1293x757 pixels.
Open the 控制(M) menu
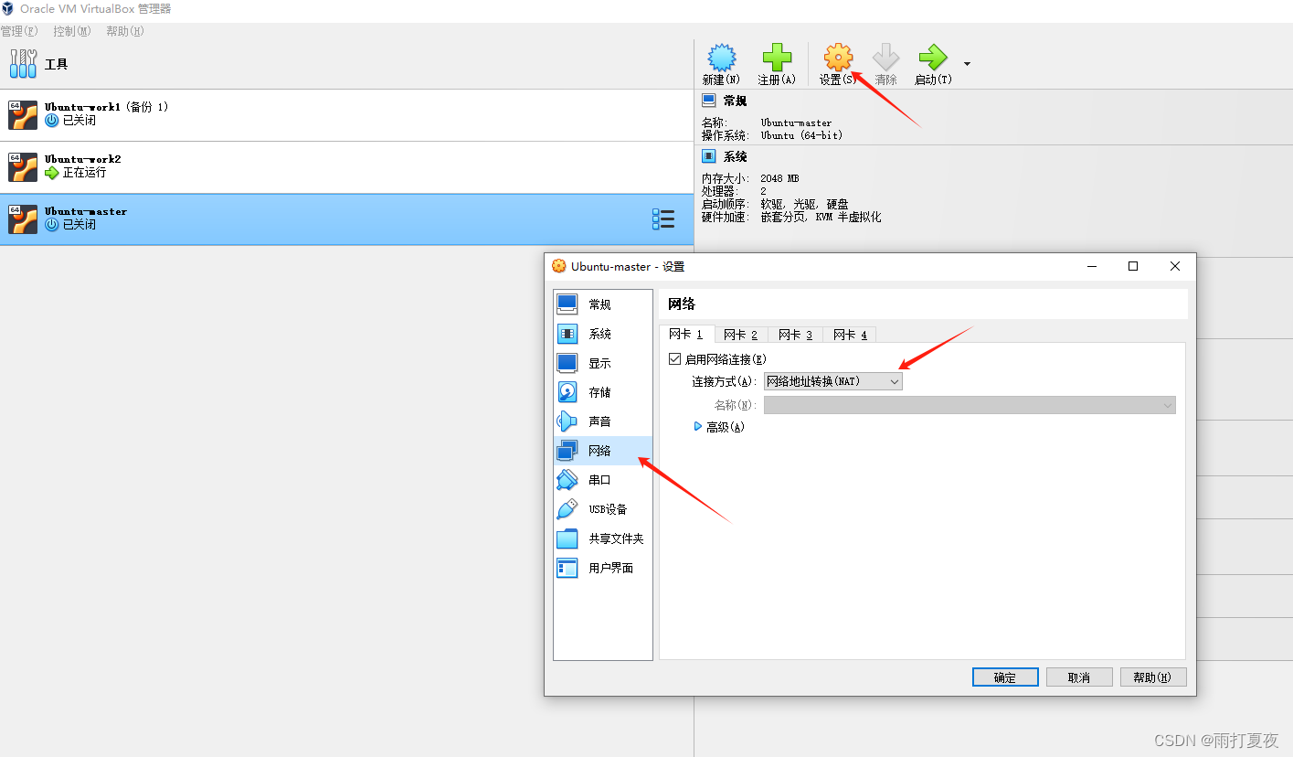[71, 31]
